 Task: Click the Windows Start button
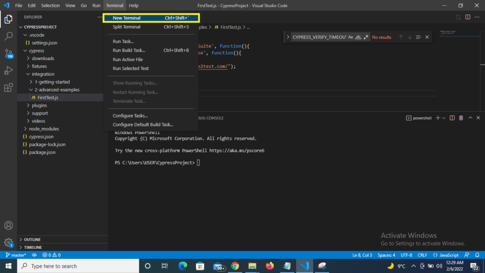click(x=9, y=266)
